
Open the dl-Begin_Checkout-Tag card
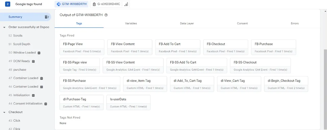coord(286,84)
